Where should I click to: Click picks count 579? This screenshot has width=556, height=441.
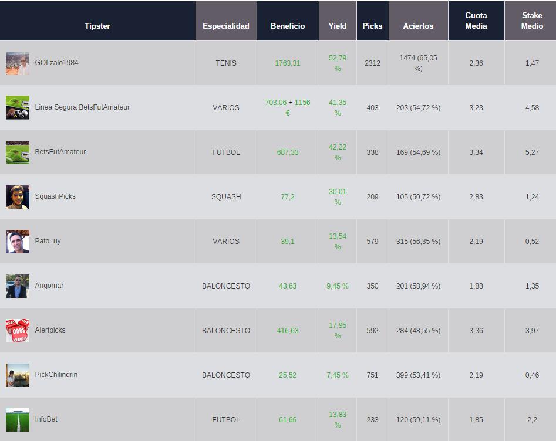[x=372, y=242]
